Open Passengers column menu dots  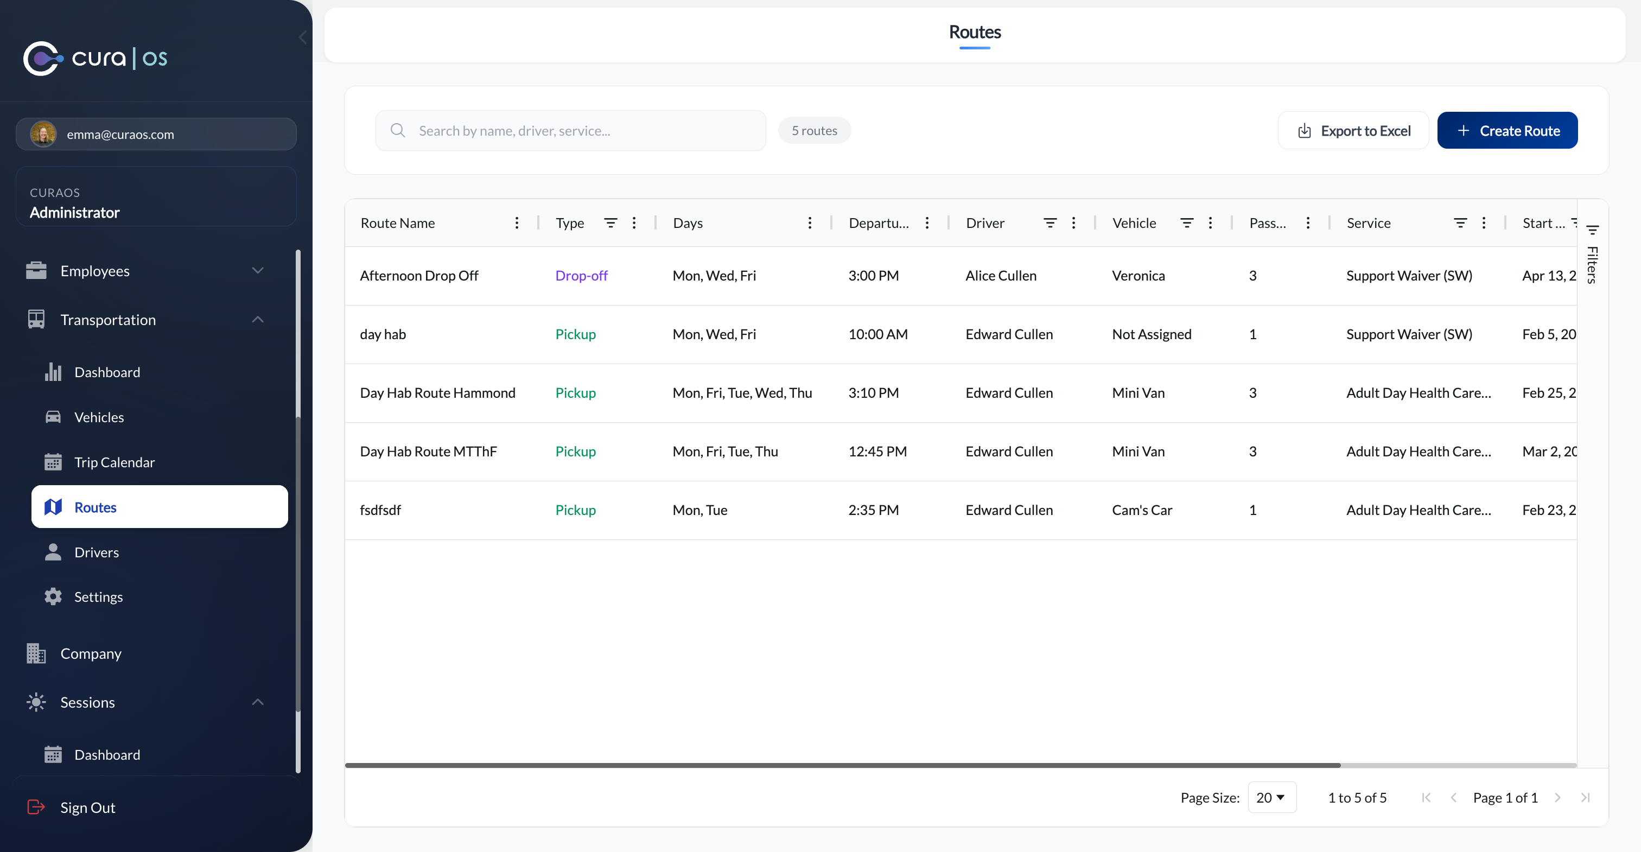(x=1308, y=223)
